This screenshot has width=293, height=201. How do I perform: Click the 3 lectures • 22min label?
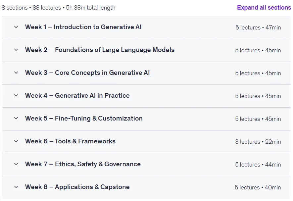click(x=258, y=142)
